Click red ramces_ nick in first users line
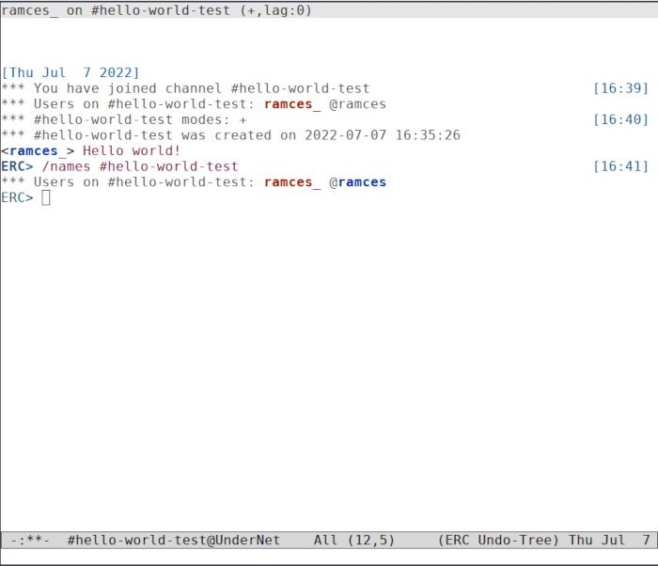 pos(292,104)
